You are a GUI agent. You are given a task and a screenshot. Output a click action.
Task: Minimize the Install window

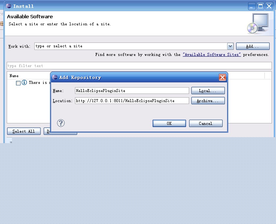(x=252, y=6)
